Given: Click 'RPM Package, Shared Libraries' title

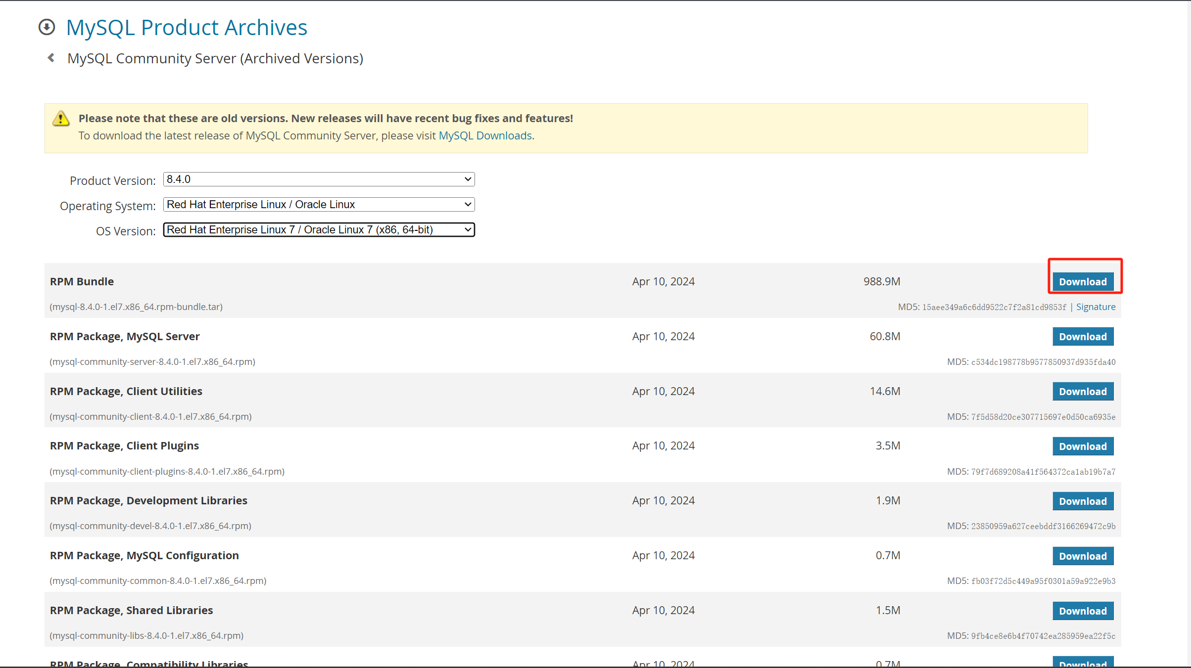Looking at the screenshot, I should click(132, 610).
